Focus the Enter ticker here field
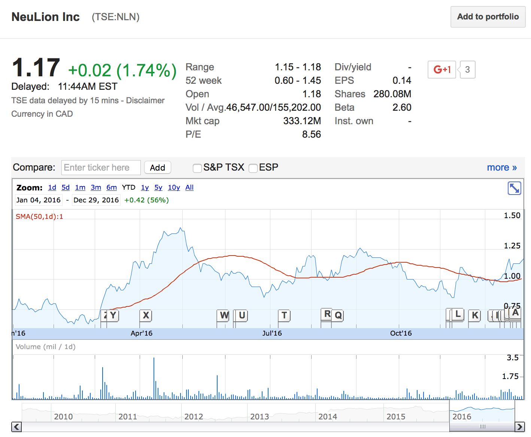 (x=101, y=168)
